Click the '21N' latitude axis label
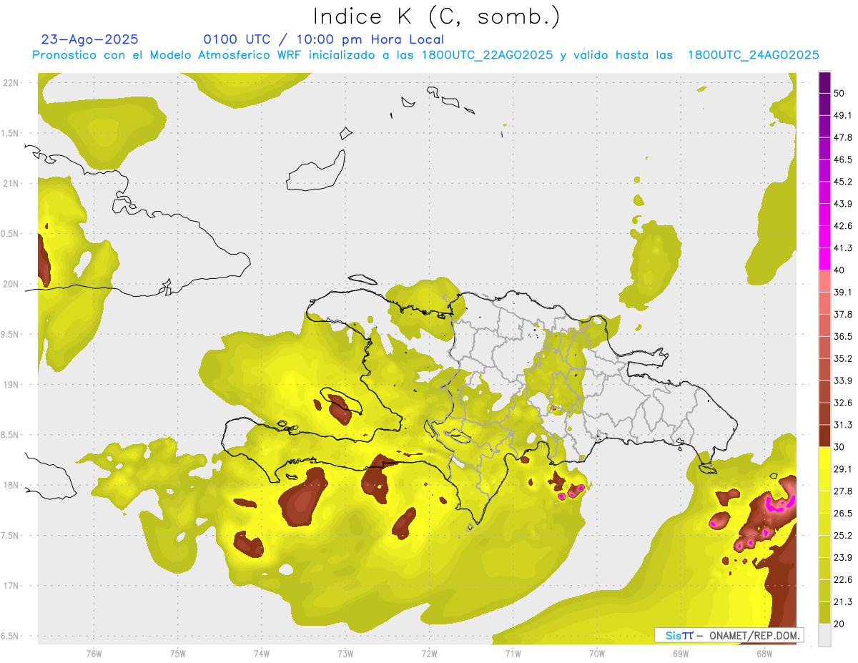This screenshot has height=663, width=858. coord(11,183)
